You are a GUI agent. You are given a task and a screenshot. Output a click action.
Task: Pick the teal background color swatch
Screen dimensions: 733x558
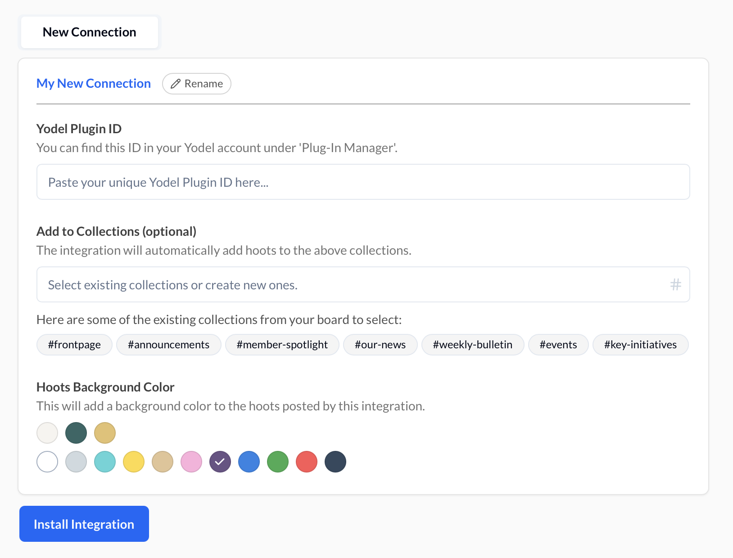coord(105,462)
